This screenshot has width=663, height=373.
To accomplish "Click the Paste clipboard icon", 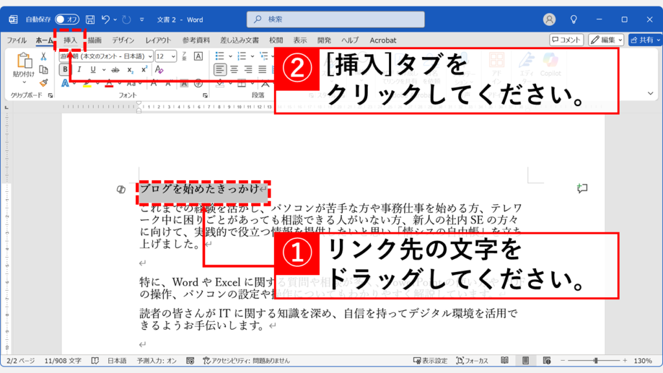I will pyautogui.click(x=24, y=61).
